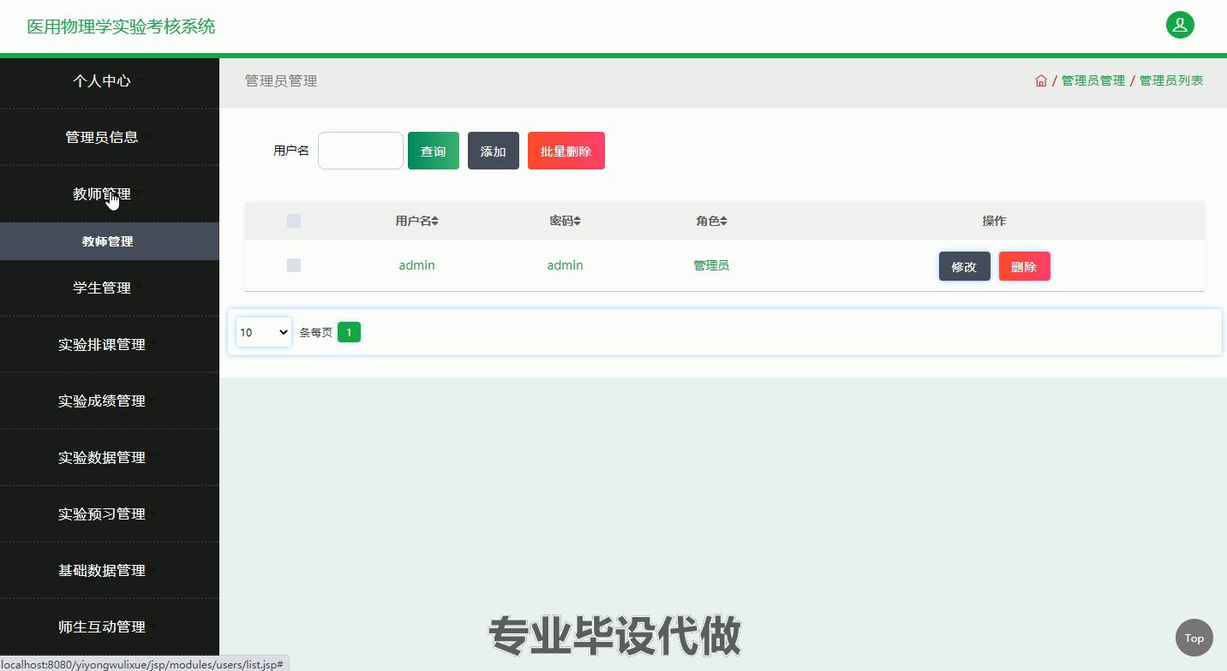Click 删除 for the admin row
1227x671 pixels.
(1025, 266)
